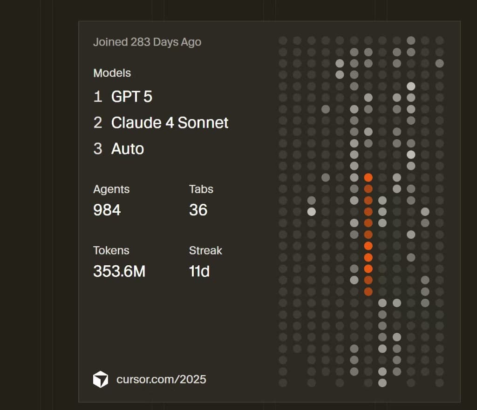
Task: Select the "Joined 283 Days Ago" text
Action: point(147,42)
